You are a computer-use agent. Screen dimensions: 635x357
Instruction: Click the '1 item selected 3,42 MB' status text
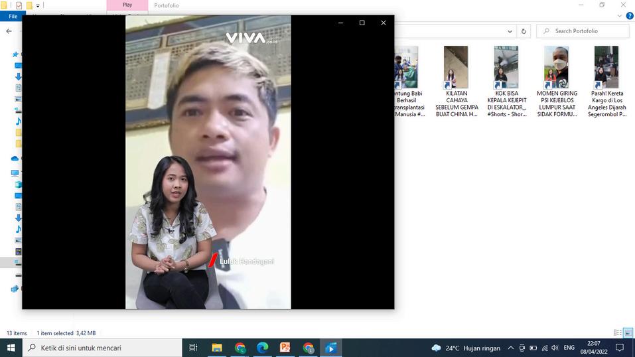click(x=66, y=333)
